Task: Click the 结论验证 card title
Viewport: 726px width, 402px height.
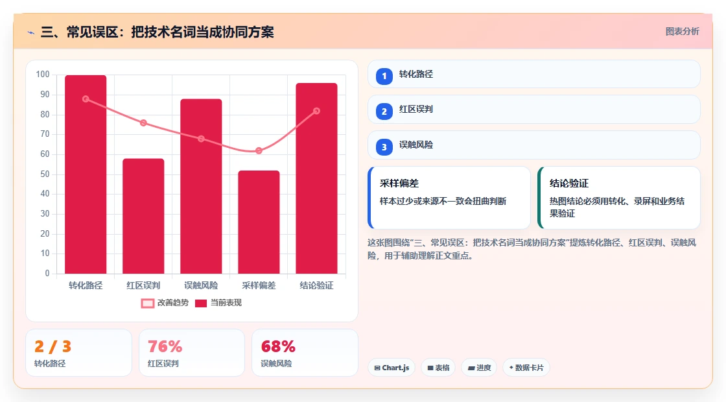Action: coord(569,183)
